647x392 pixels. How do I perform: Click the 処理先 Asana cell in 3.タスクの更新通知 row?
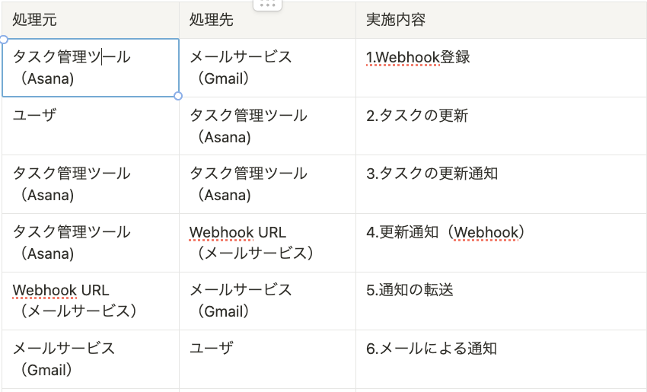click(x=267, y=184)
